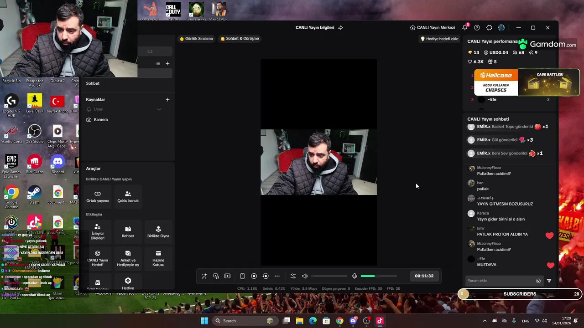The width and height of the screenshot is (584, 328).
Task: Add a new source with Kaynaklar plus
Action: point(167,99)
